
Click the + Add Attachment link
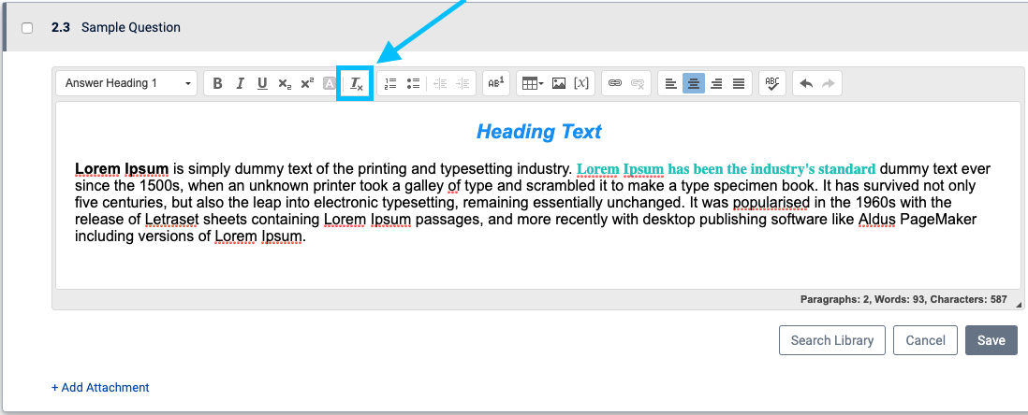coord(100,388)
